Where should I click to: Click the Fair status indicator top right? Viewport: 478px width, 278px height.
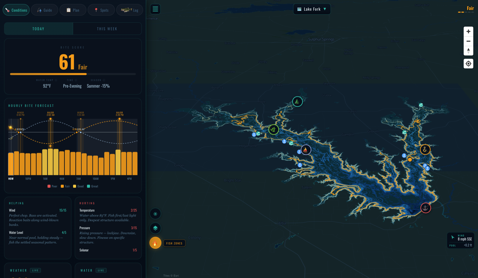[x=466, y=9]
